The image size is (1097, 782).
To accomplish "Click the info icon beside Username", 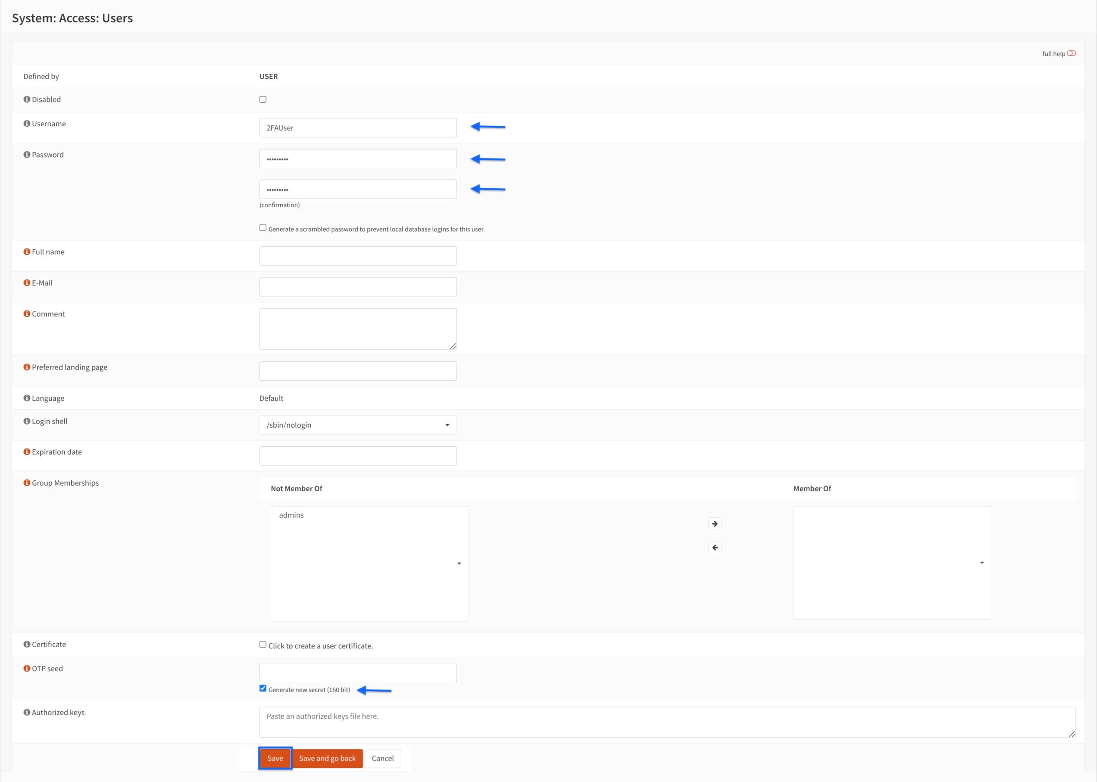I will click(x=27, y=124).
